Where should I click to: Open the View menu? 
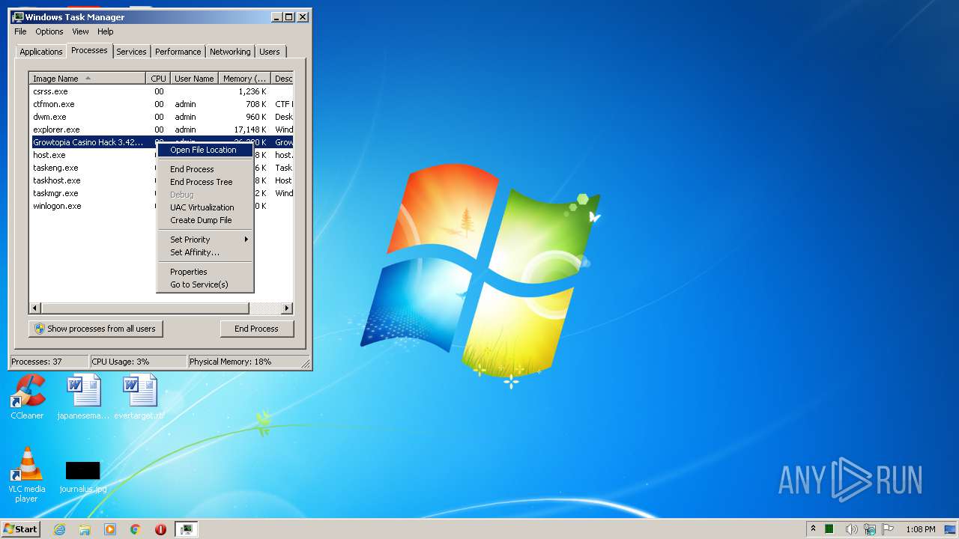(x=80, y=31)
